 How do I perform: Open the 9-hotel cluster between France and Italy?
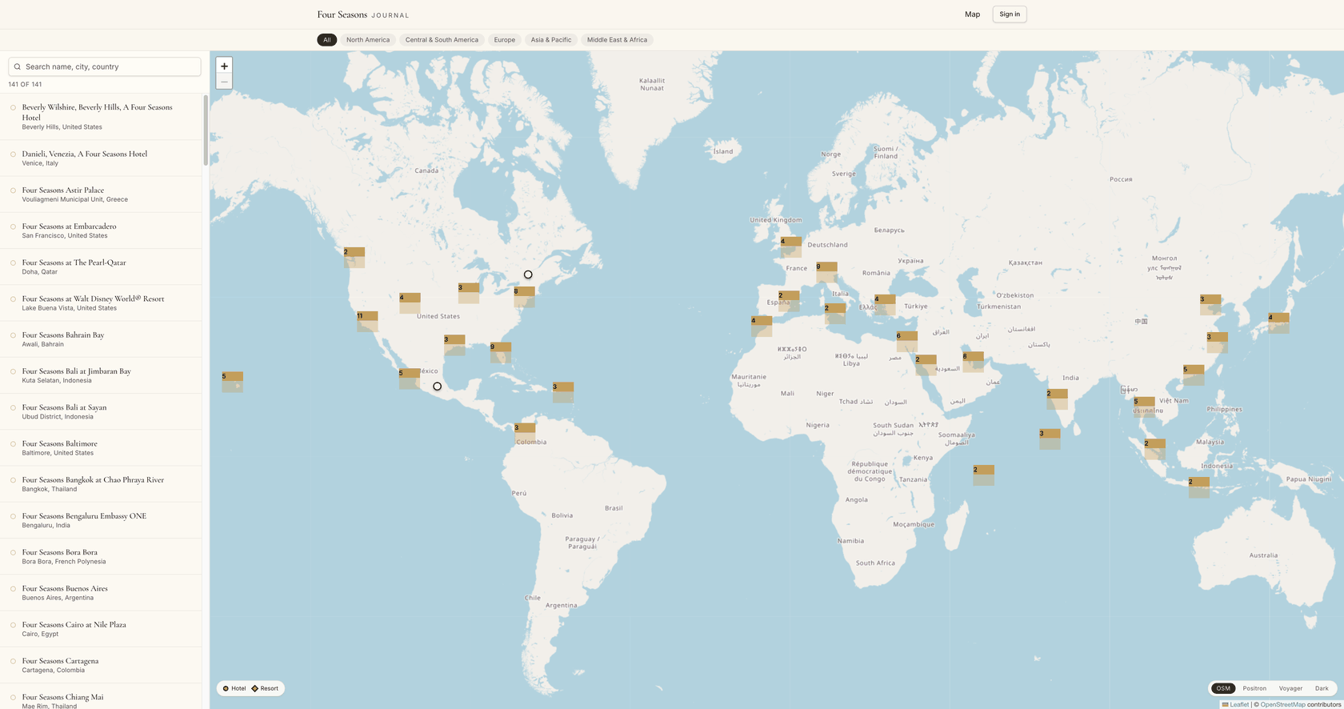point(826,272)
